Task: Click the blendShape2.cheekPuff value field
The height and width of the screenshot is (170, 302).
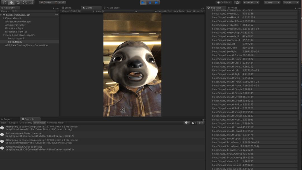Action: click(270, 161)
